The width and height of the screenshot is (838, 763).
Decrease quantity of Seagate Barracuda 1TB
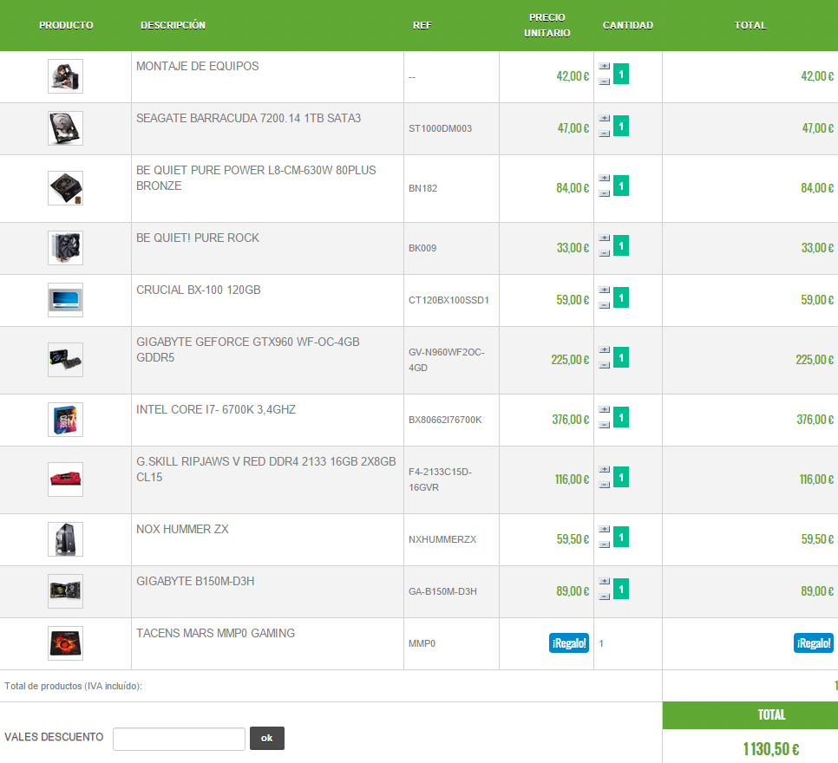coord(604,134)
